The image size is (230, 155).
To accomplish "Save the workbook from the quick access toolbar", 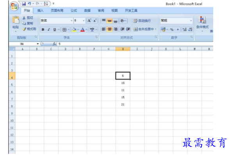I will coord(24,4).
